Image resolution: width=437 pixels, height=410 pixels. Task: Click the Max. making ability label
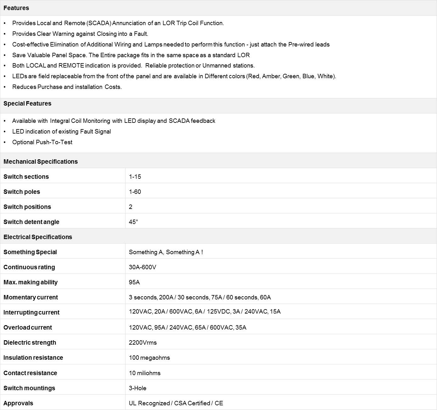[x=30, y=282]
